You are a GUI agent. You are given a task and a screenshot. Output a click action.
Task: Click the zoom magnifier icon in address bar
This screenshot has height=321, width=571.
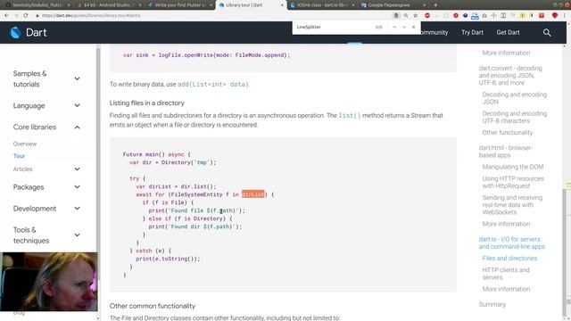coord(406,16)
